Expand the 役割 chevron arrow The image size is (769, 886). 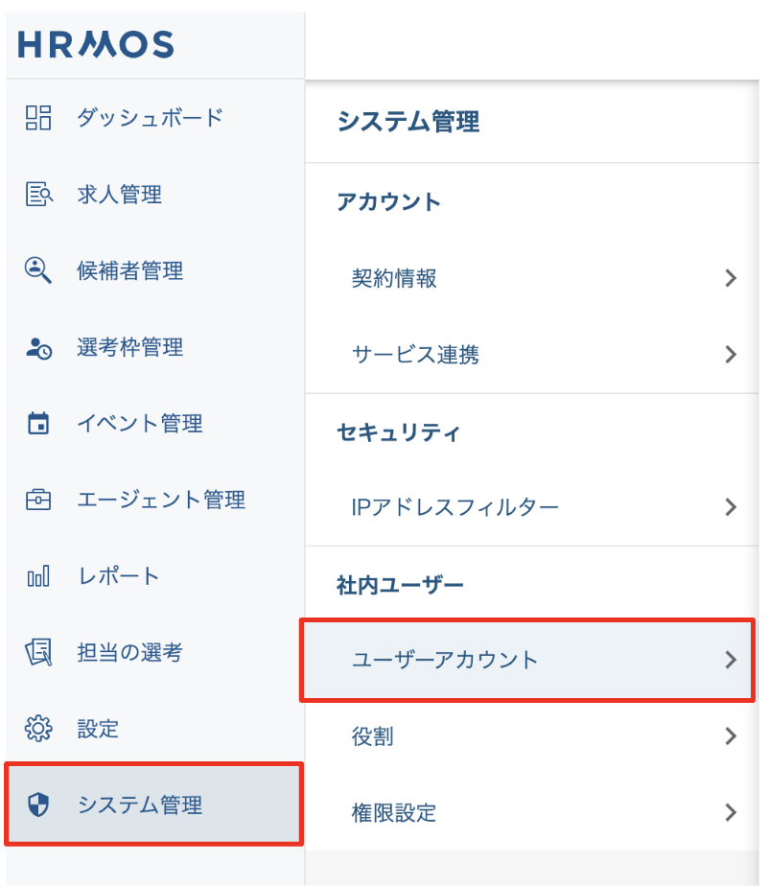tap(731, 736)
